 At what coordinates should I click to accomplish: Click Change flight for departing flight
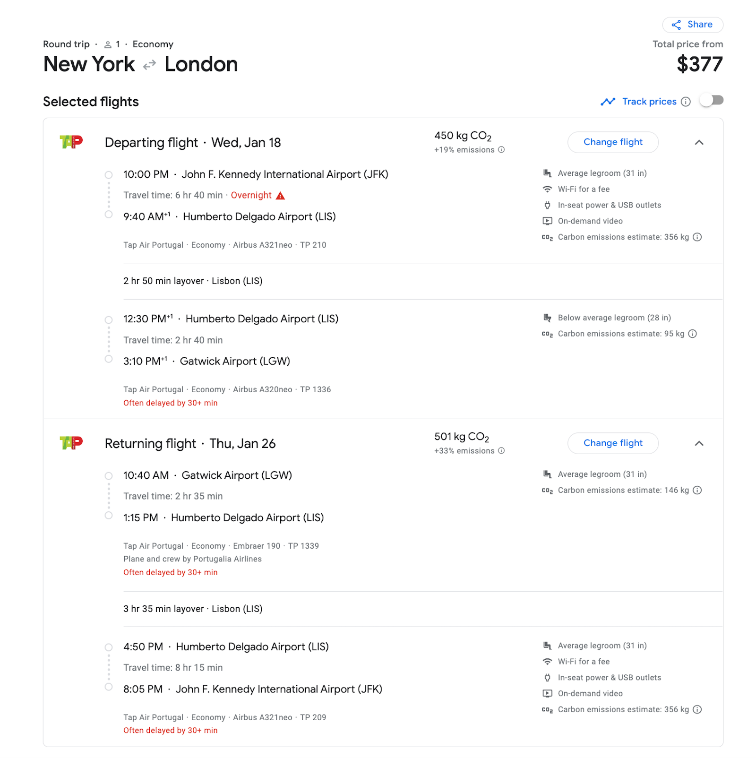point(613,142)
